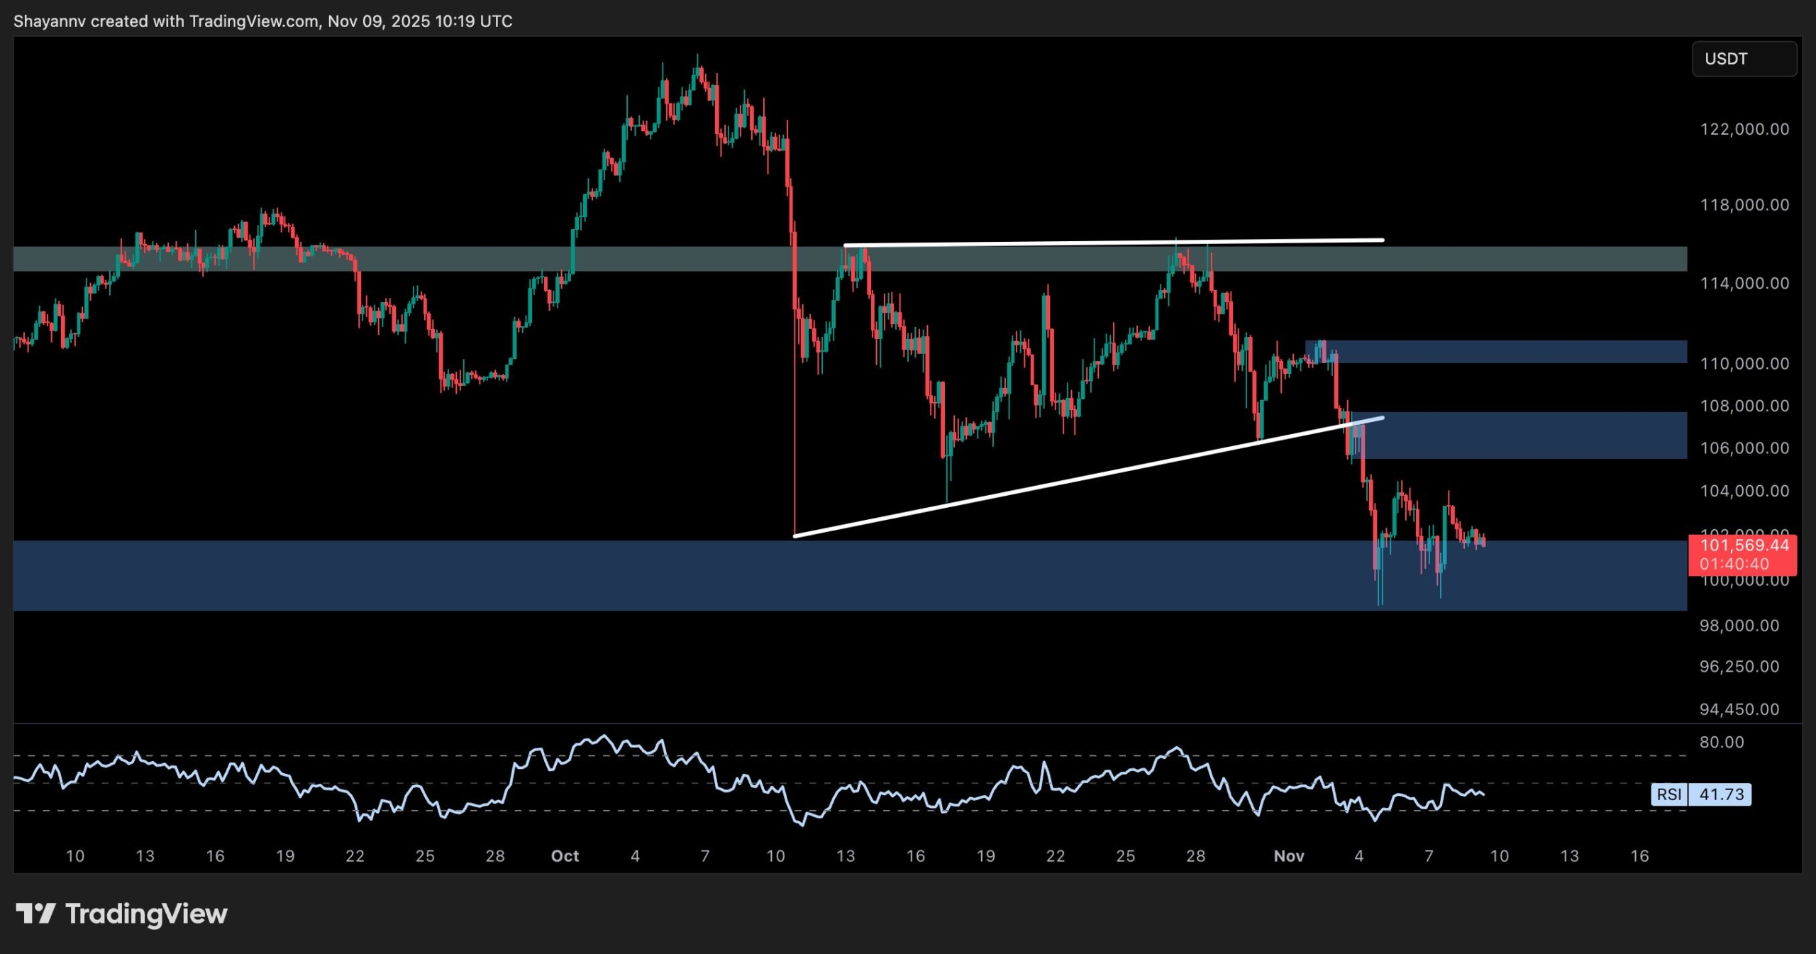Click the RSI indicator label
This screenshot has width=1816, height=954.
(1669, 794)
